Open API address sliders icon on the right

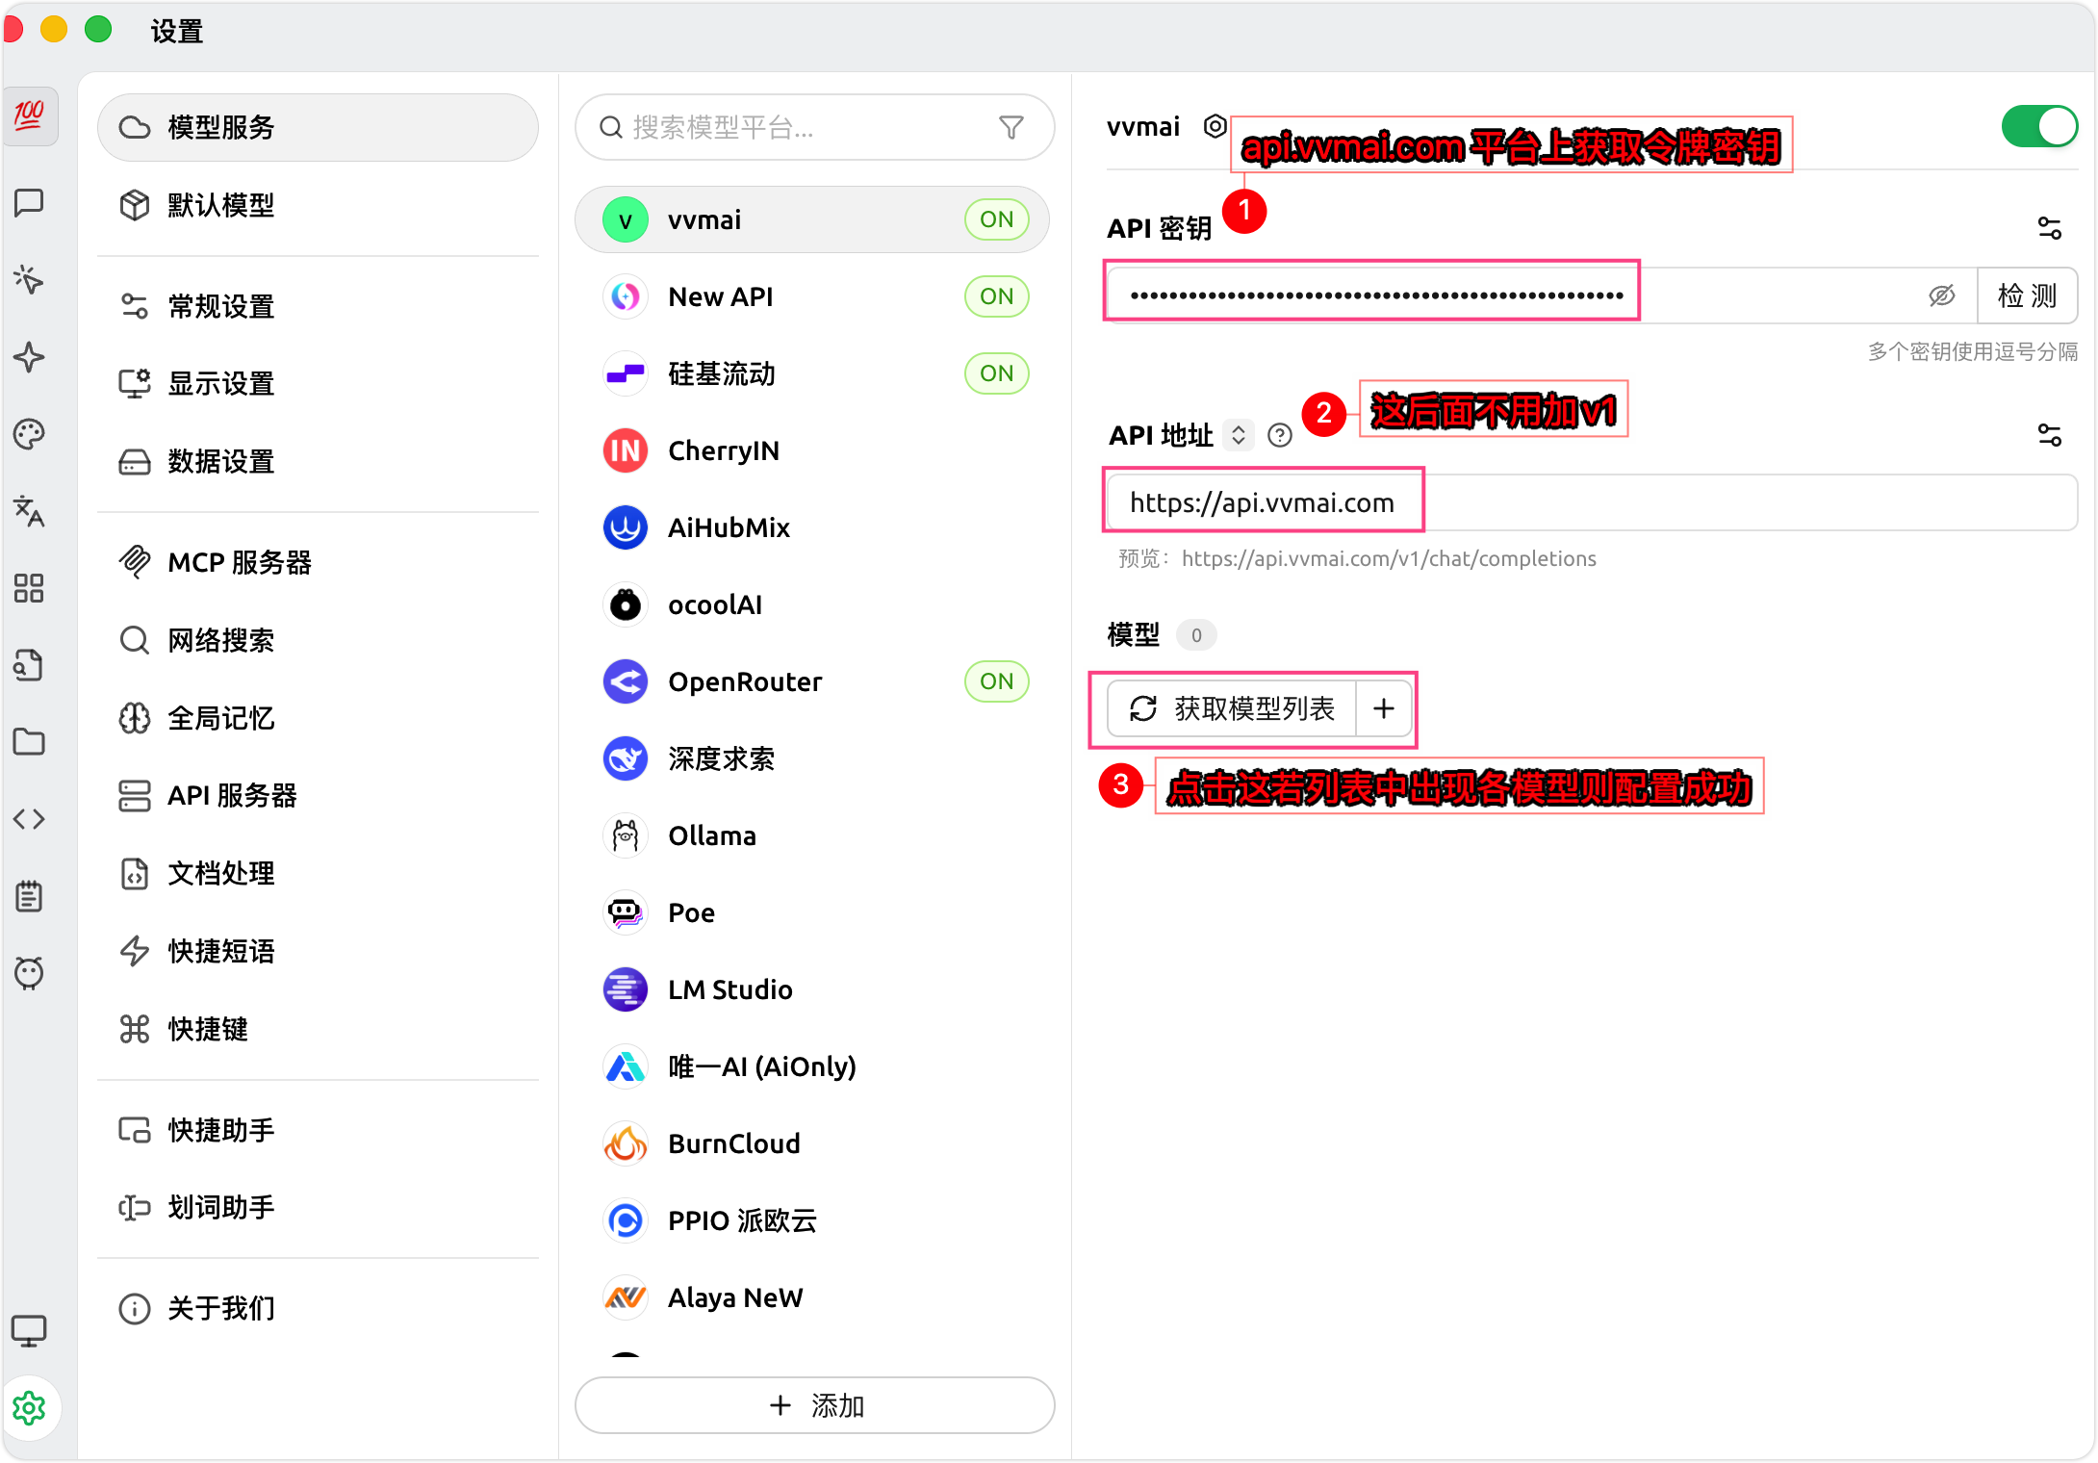2050,435
